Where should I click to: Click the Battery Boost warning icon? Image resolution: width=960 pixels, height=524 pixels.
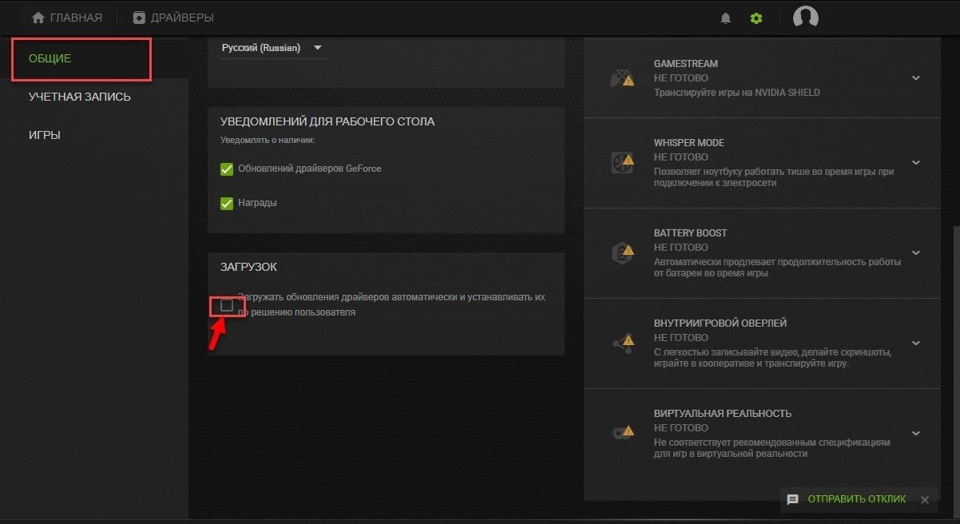[623, 252]
